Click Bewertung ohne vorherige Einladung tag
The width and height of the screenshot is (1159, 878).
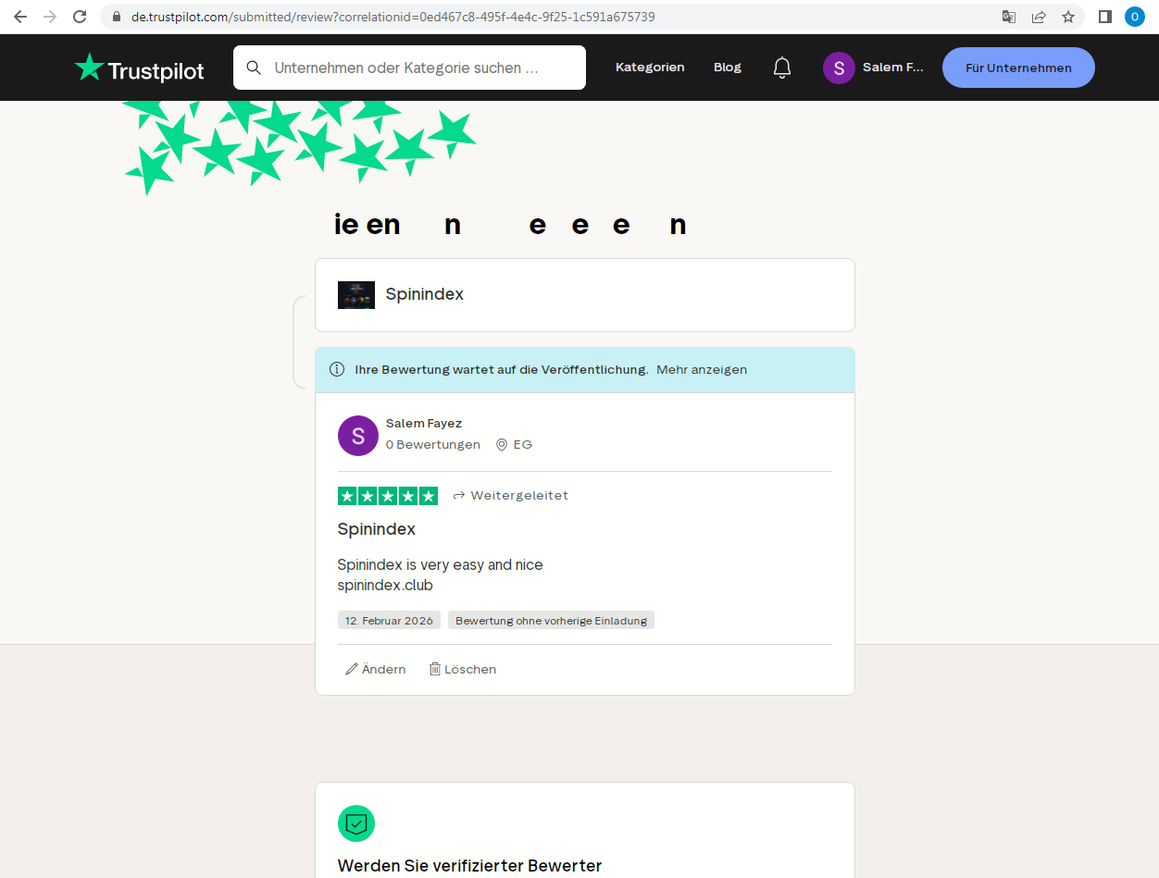click(x=551, y=621)
